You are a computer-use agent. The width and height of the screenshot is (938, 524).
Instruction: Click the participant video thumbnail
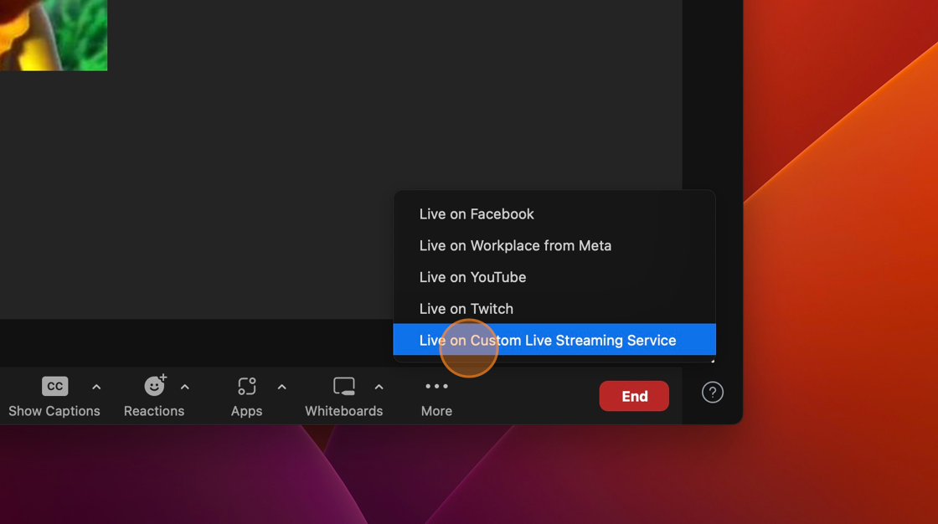54,35
